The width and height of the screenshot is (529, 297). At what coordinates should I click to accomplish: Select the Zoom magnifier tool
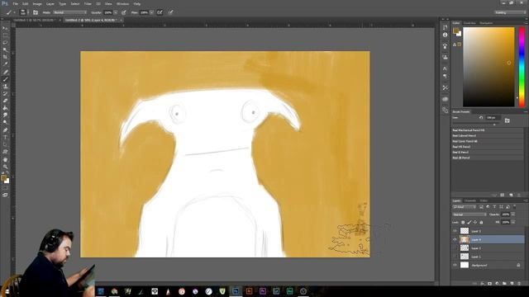(x=5, y=167)
